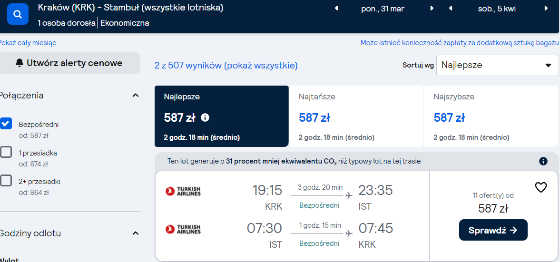
Task: Move return date back one day
Action: point(451,8)
